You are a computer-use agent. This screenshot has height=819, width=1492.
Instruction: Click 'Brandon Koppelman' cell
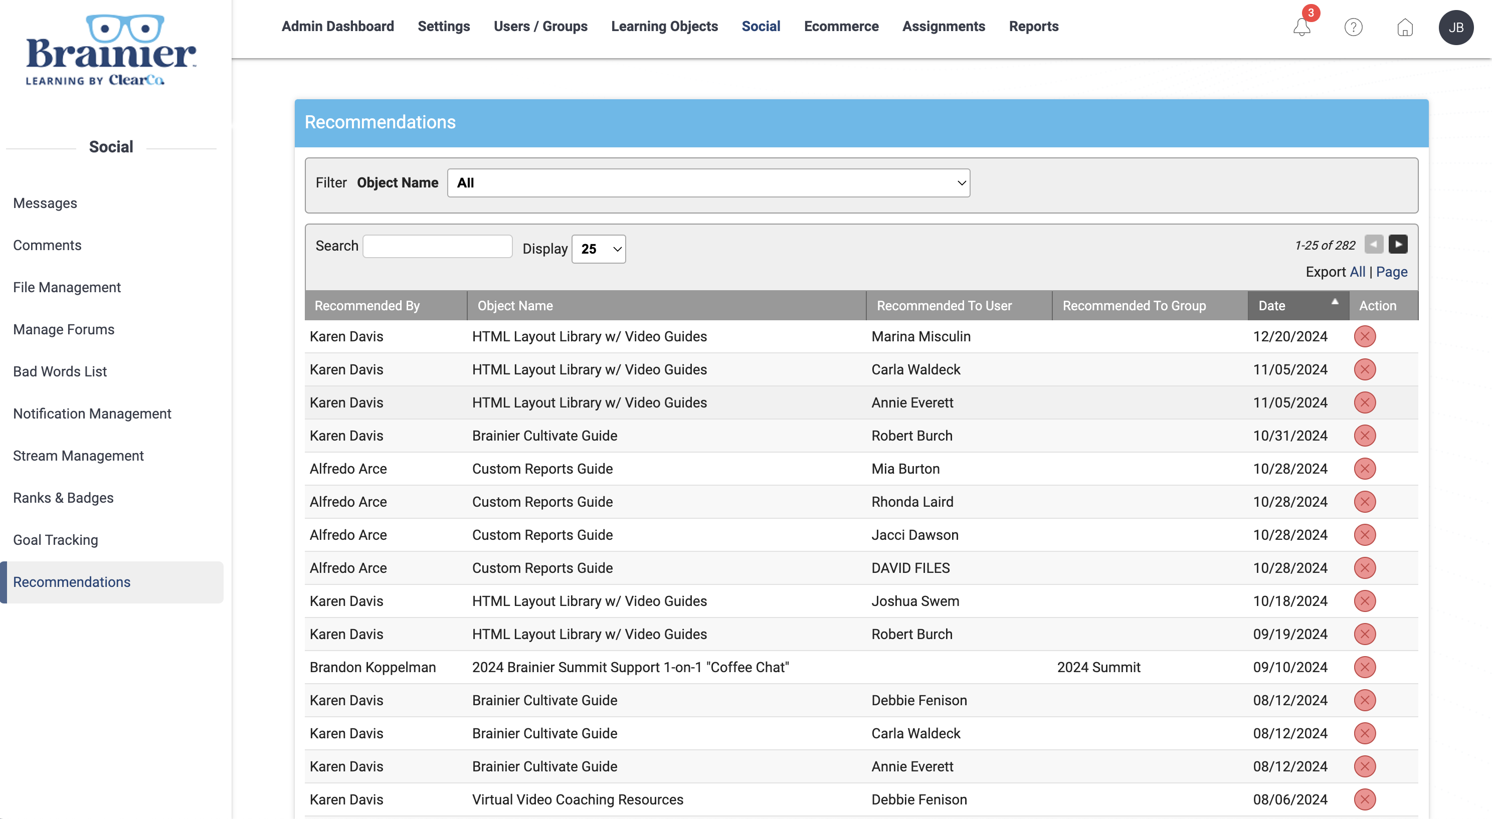pos(372,667)
